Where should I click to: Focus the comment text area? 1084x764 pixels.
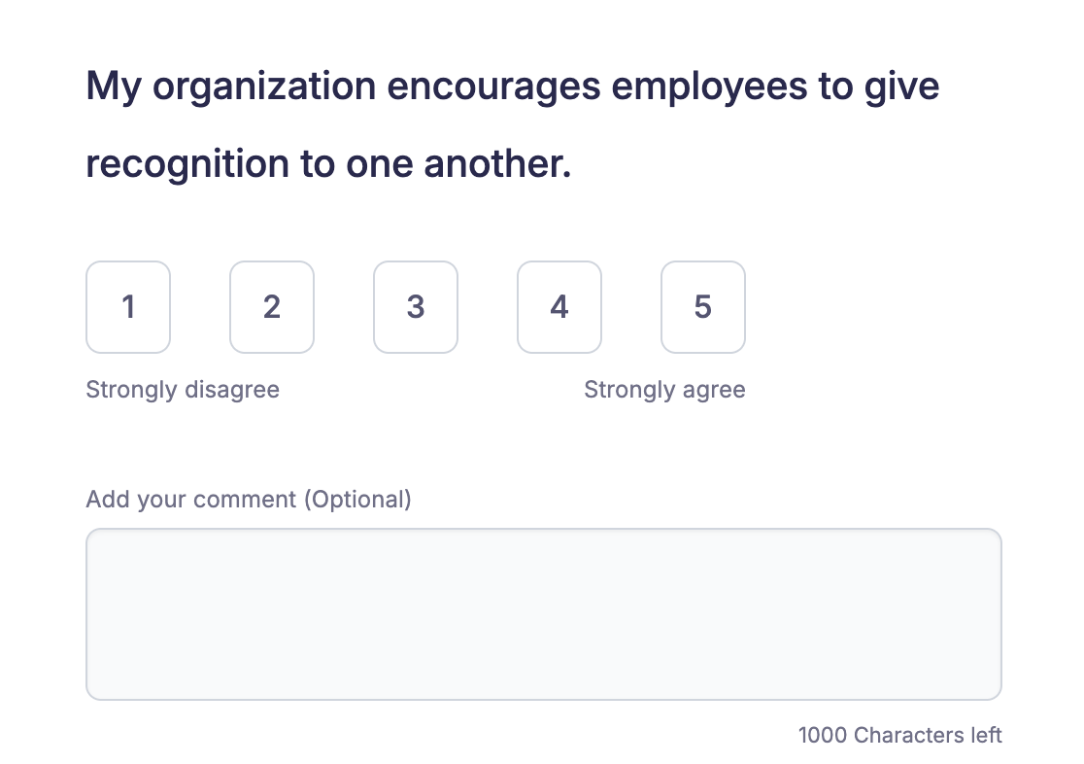543,613
